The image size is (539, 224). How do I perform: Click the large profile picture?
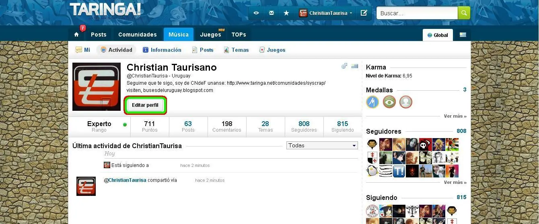pyautogui.click(x=97, y=87)
